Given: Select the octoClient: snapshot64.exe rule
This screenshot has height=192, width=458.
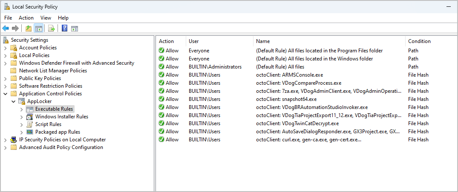Looking at the screenshot, I should coord(286,99).
